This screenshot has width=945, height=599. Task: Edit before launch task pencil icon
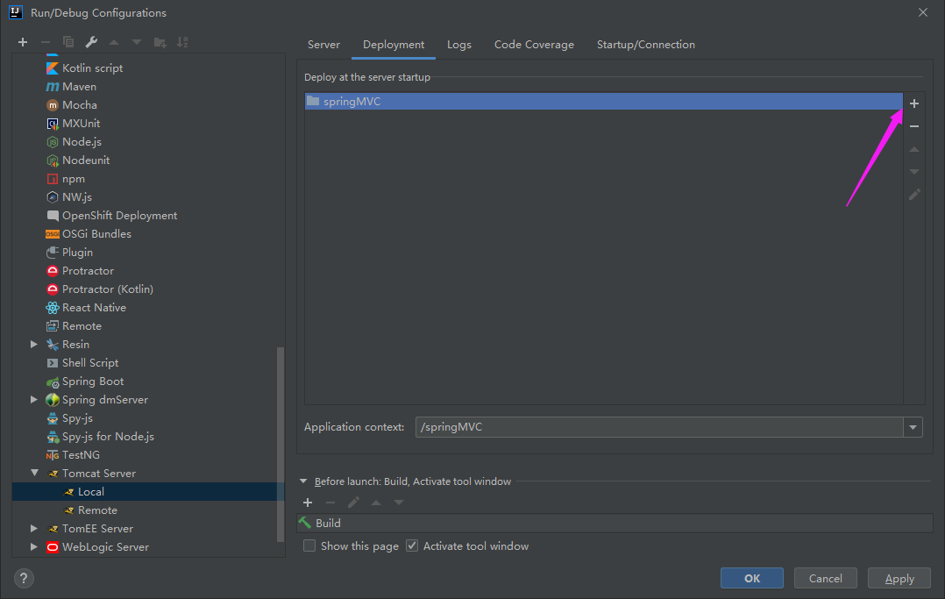point(353,503)
